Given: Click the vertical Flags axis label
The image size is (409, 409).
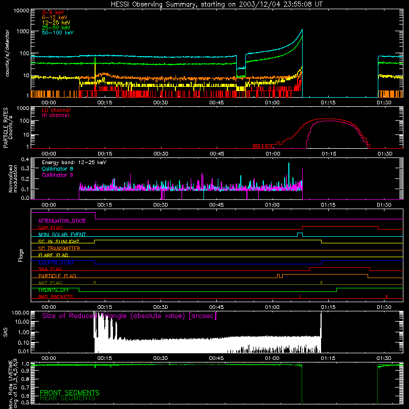Looking at the screenshot, I should tap(21, 255).
